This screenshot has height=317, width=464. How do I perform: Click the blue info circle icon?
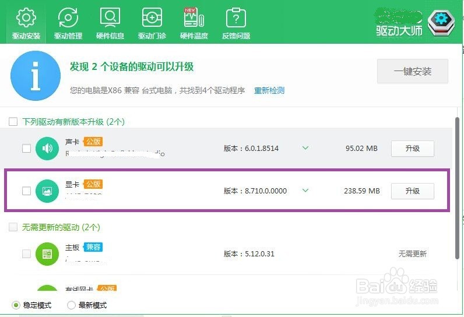pos(36,76)
